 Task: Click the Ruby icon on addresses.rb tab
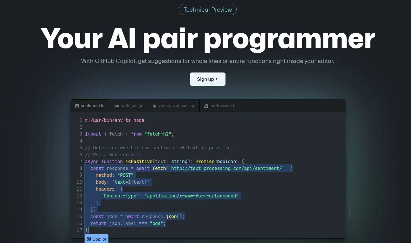[x=206, y=106]
